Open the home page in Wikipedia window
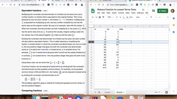This screenshot has width=177, height=99. pos(14,5)
